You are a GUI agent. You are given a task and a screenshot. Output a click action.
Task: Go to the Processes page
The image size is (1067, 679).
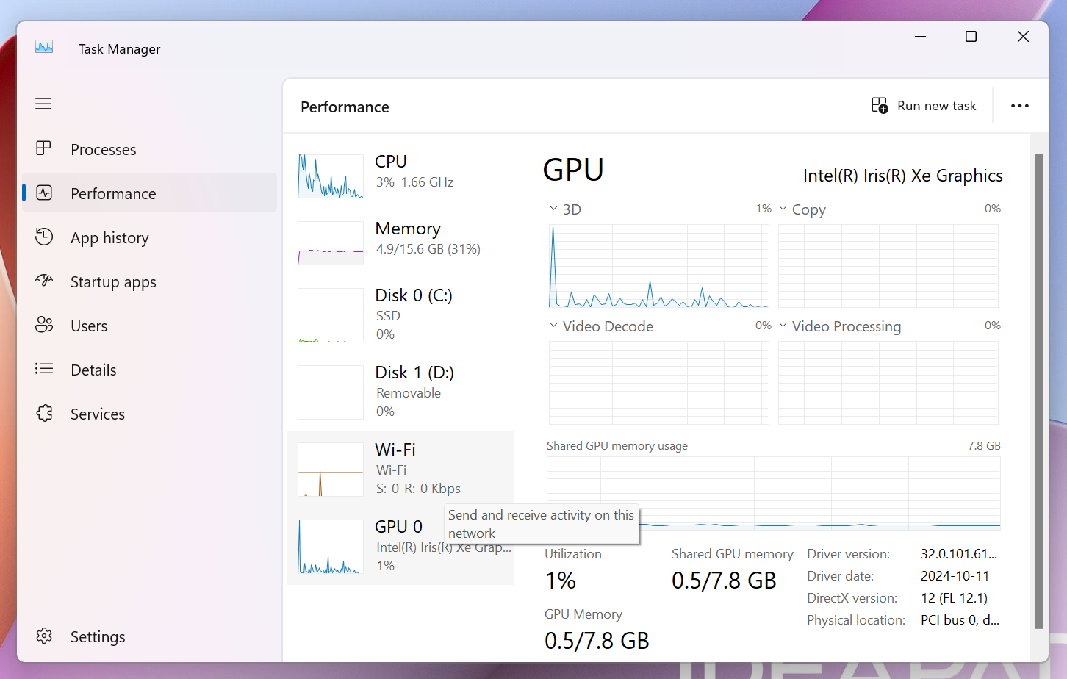(150, 149)
